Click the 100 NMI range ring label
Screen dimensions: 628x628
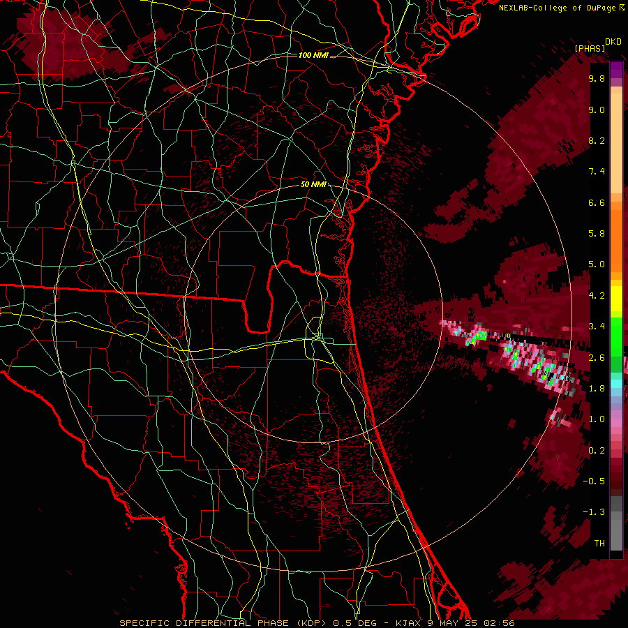pyautogui.click(x=313, y=55)
